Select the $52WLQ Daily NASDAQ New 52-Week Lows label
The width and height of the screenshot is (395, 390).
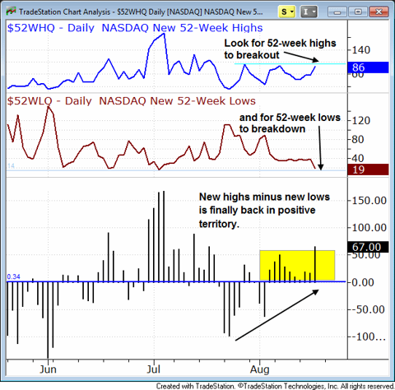tap(132, 101)
